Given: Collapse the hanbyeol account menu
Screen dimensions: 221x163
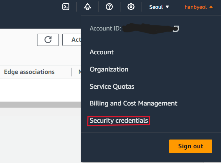Looking at the screenshot, I should (199, 7).
